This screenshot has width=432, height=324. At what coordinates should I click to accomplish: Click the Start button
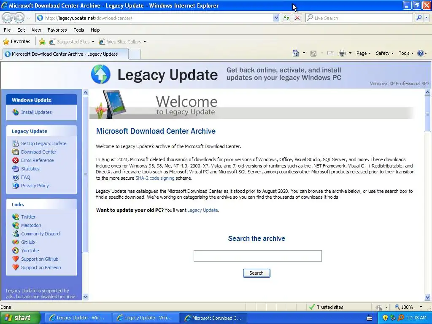point(20,318)
